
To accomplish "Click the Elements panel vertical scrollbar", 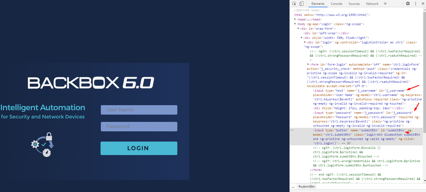I will [424, 72].
